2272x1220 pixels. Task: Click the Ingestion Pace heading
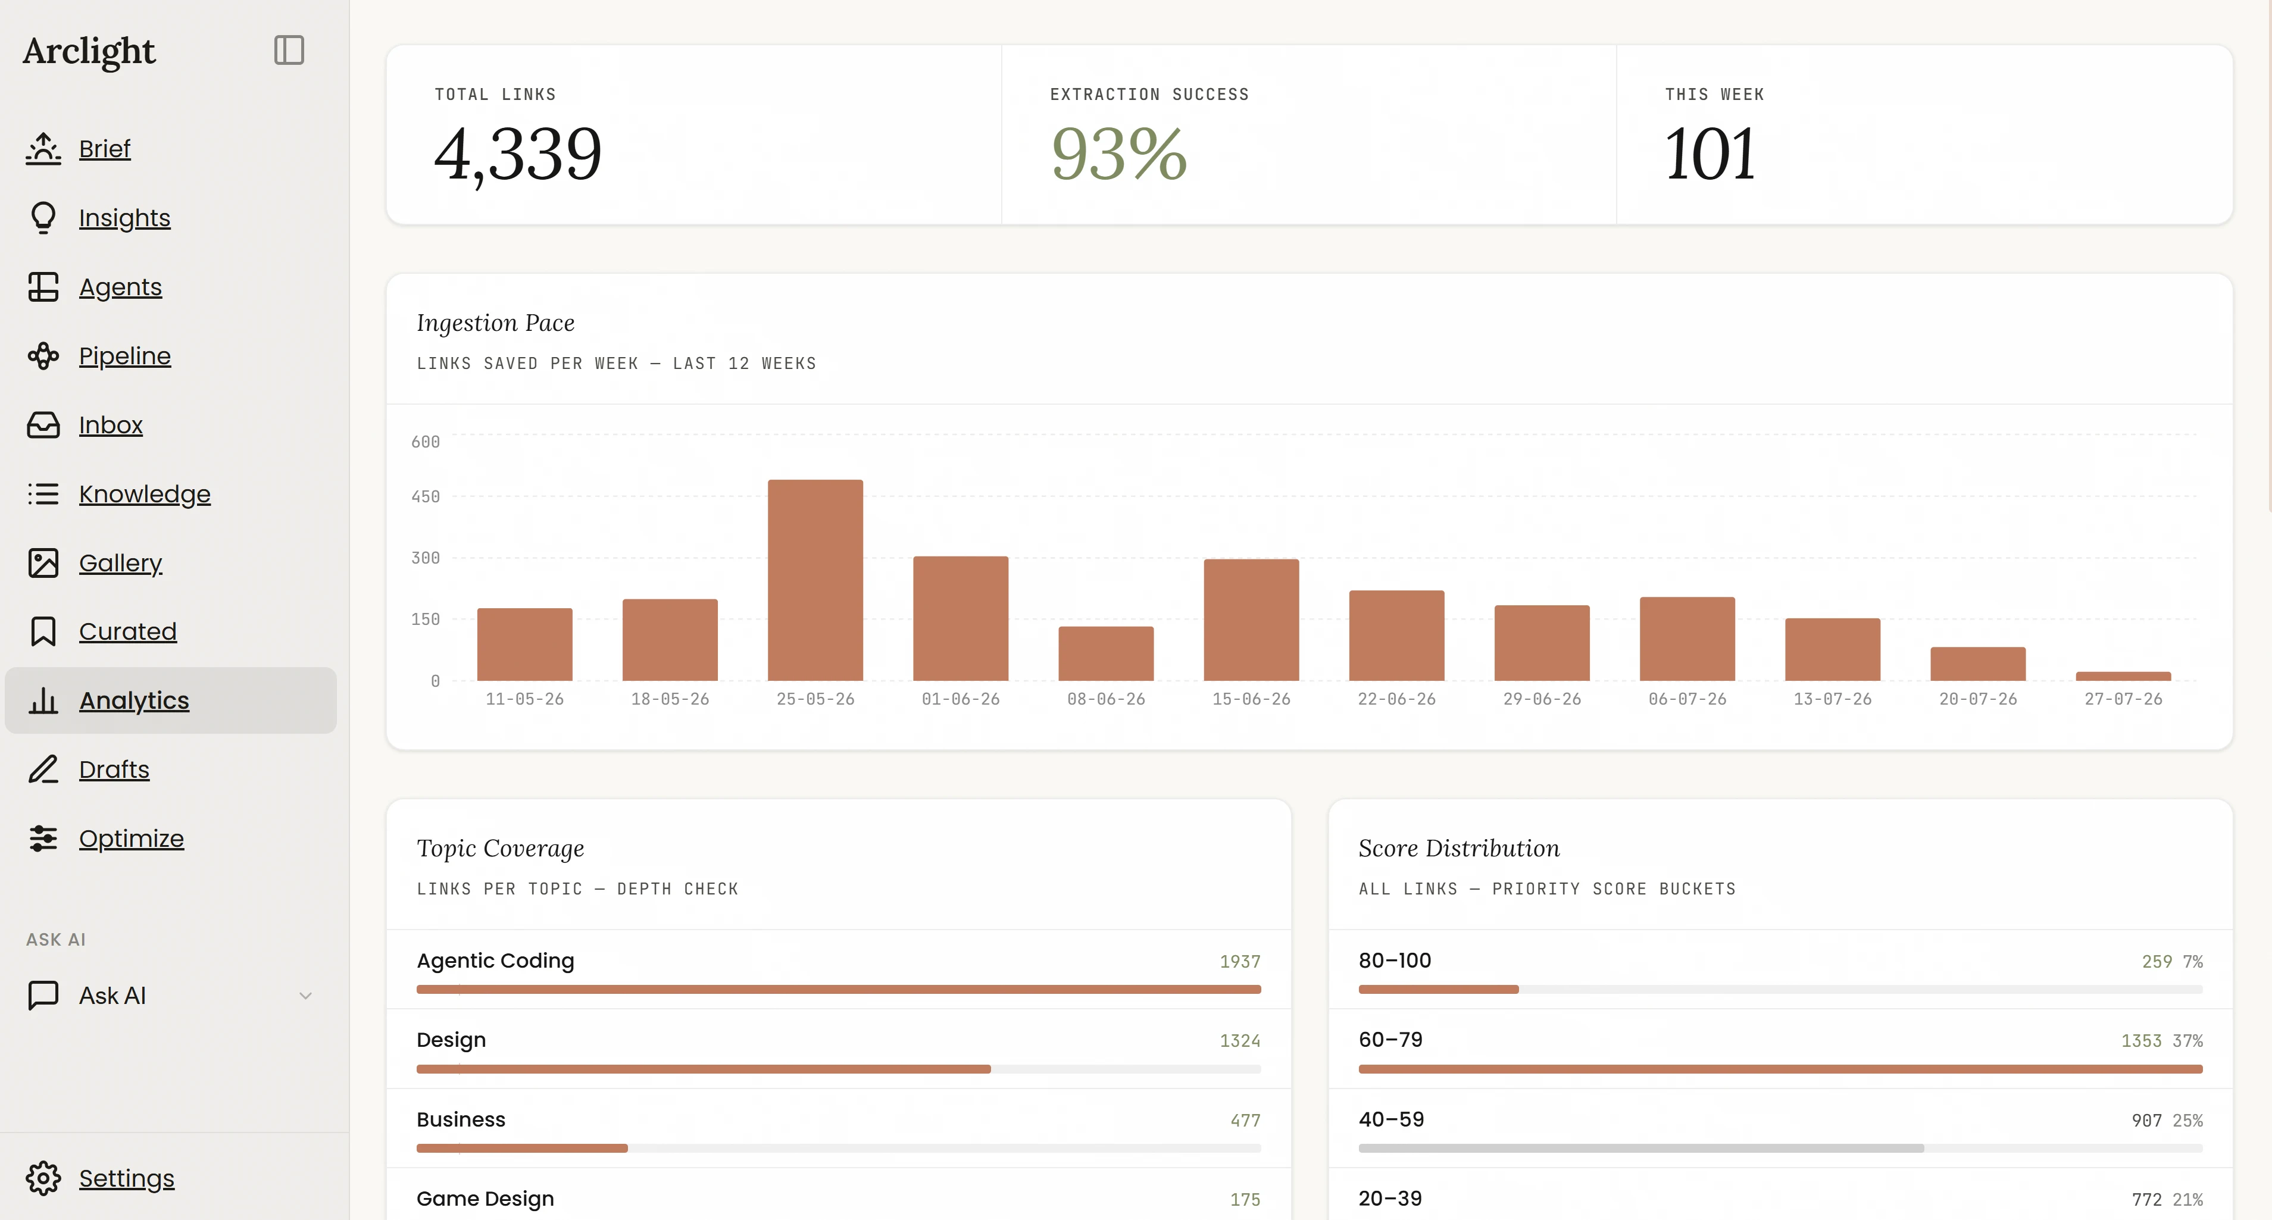coord(496,323)
